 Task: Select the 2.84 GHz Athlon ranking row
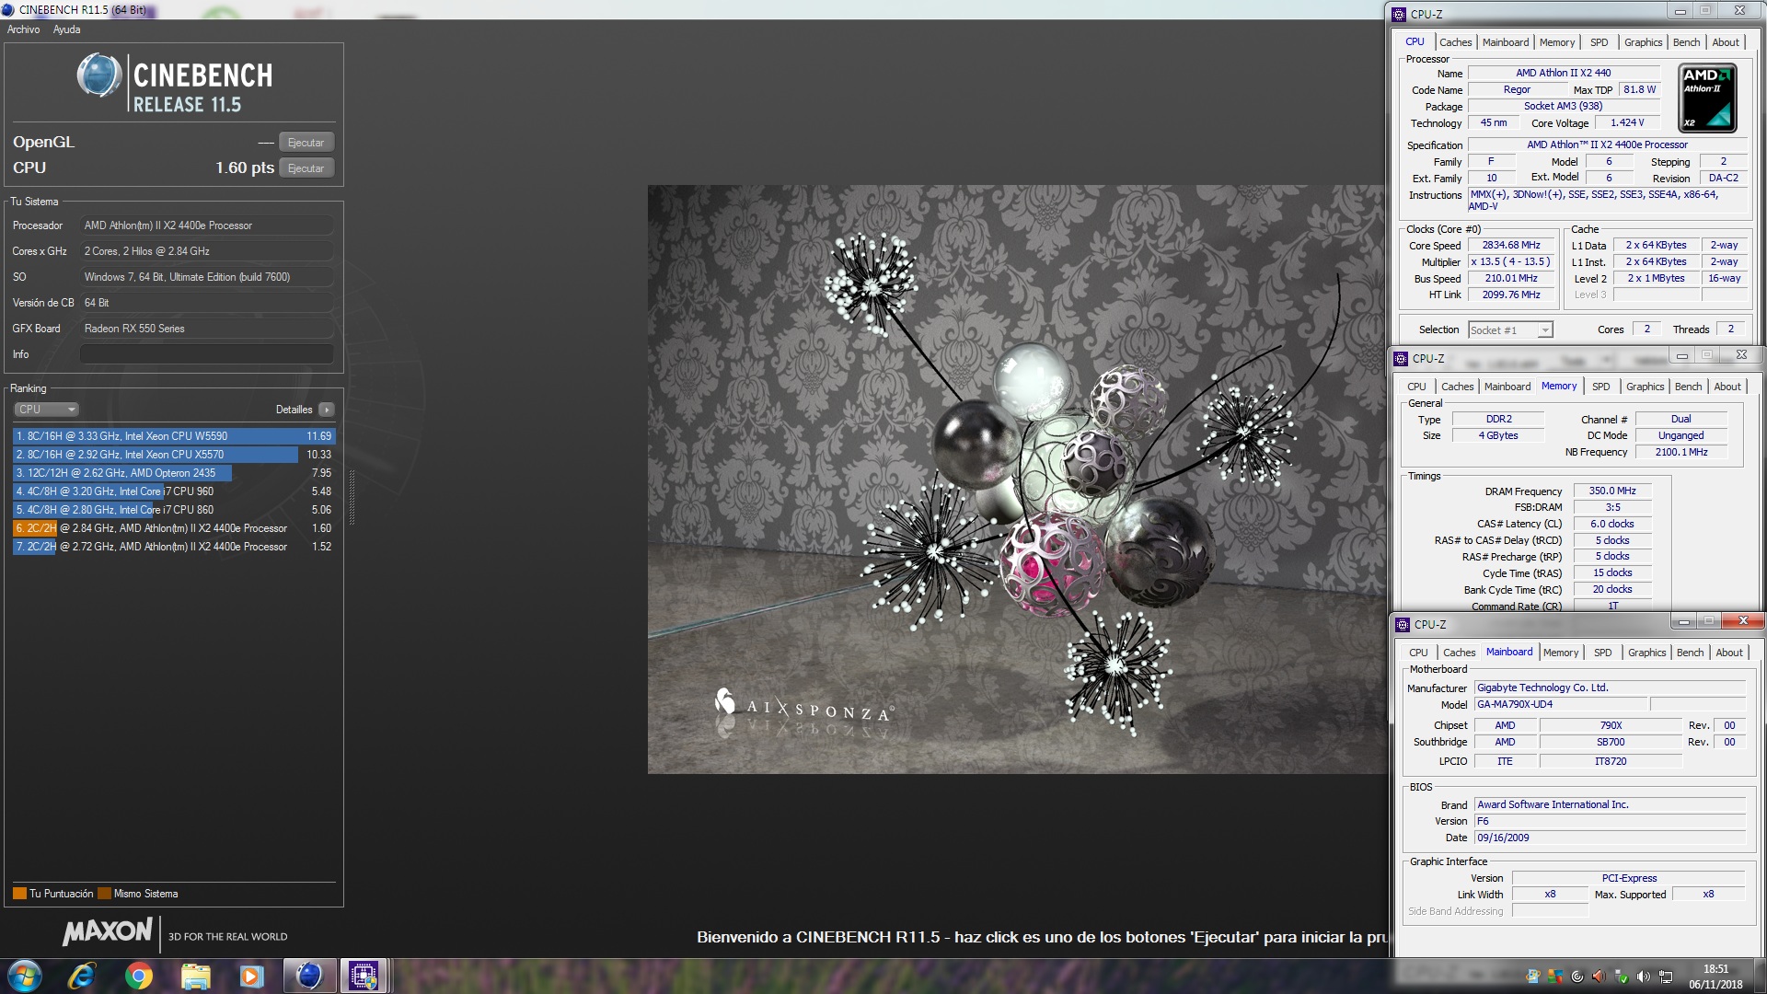(x=174, y=528)
